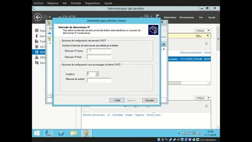The width and height of the screenshot is (252, 142).
Task: Click the greyed forward navigation arrow
Action: pyautogui.click(x=45, y=17)
